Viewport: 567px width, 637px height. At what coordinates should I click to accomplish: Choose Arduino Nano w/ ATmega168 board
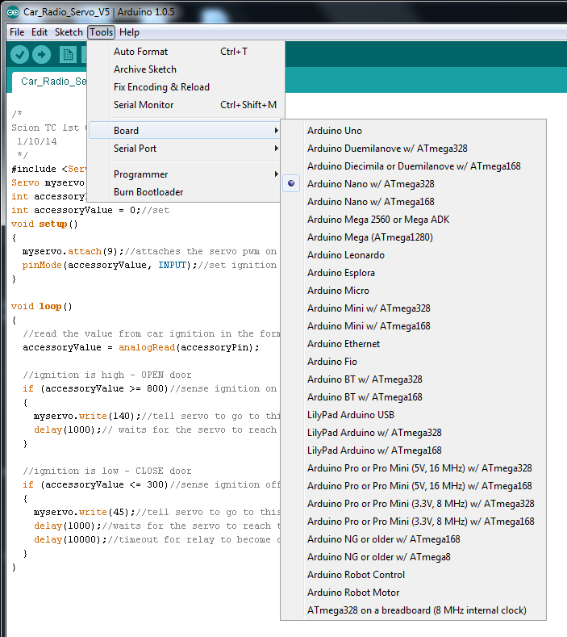(x=413, y=202)
